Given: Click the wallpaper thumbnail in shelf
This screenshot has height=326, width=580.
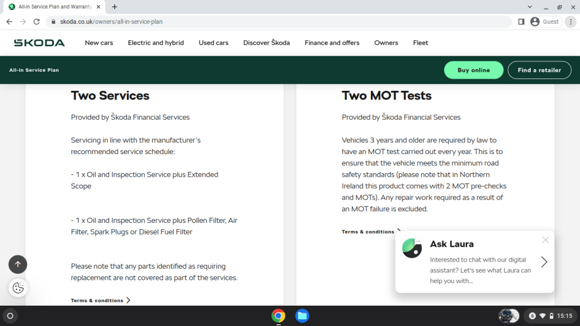Looking at the screenshot, I should click(x=509, y=316).
